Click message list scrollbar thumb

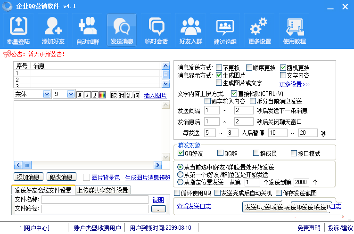[x=166, y=74]
